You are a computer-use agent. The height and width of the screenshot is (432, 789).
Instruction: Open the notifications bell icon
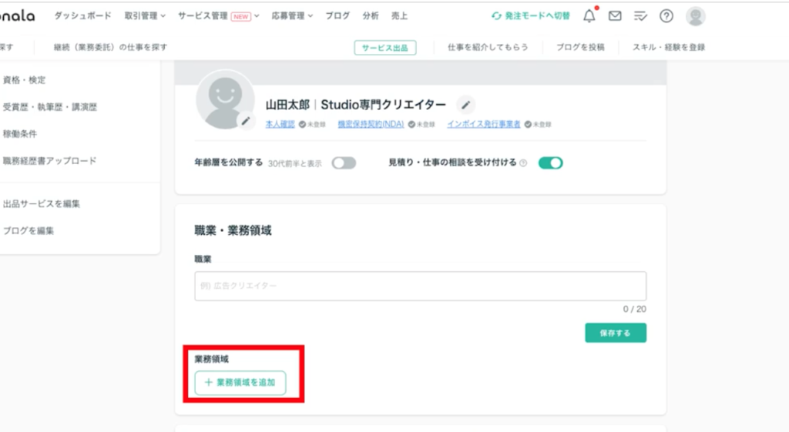pyautogui.click(x=589, y=16)
